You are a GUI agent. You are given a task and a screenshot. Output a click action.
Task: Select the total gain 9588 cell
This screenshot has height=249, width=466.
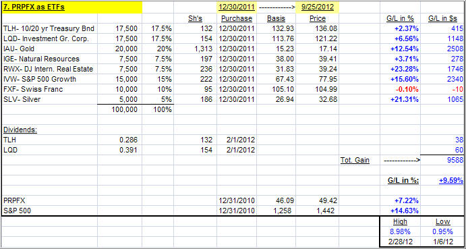442,160
